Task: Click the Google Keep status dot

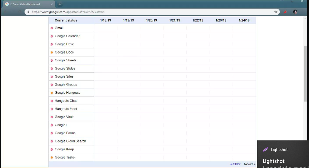Action: (x=52, y=150)
